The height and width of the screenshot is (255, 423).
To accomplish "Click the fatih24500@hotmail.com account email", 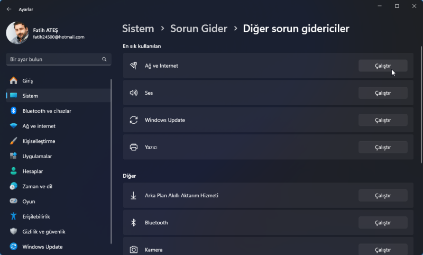I will point(59,37).
